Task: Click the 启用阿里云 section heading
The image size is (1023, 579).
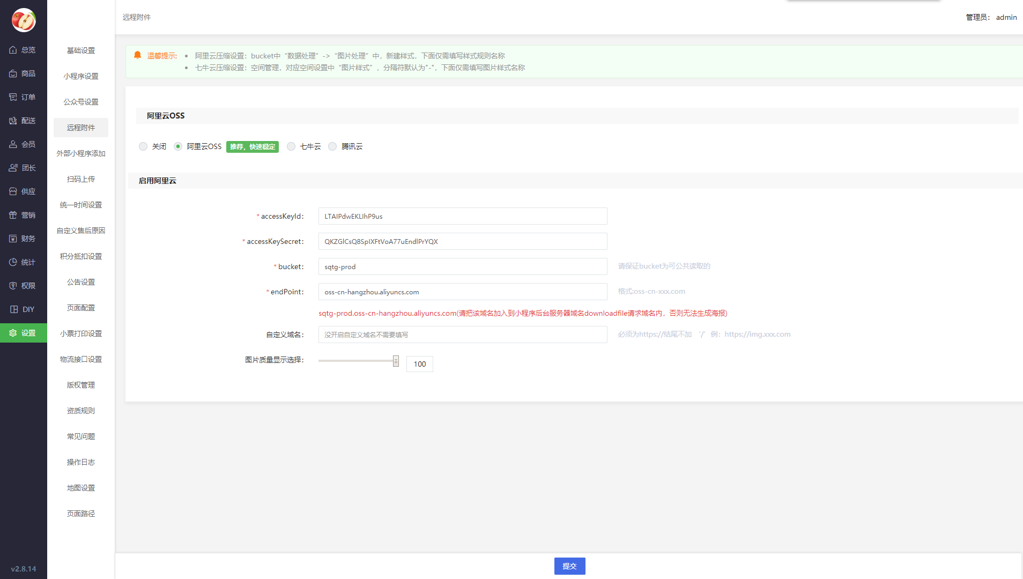Action: coord(158,181)
